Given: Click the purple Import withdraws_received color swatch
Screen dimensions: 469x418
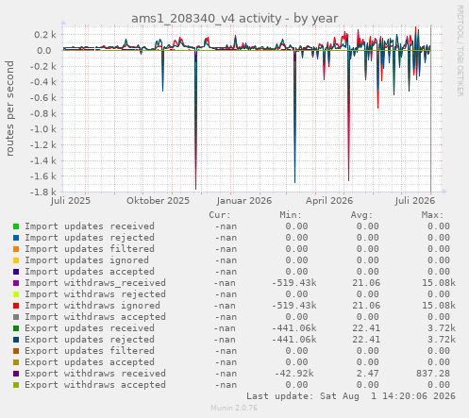Looking at the screenshot, I should 16,283.
